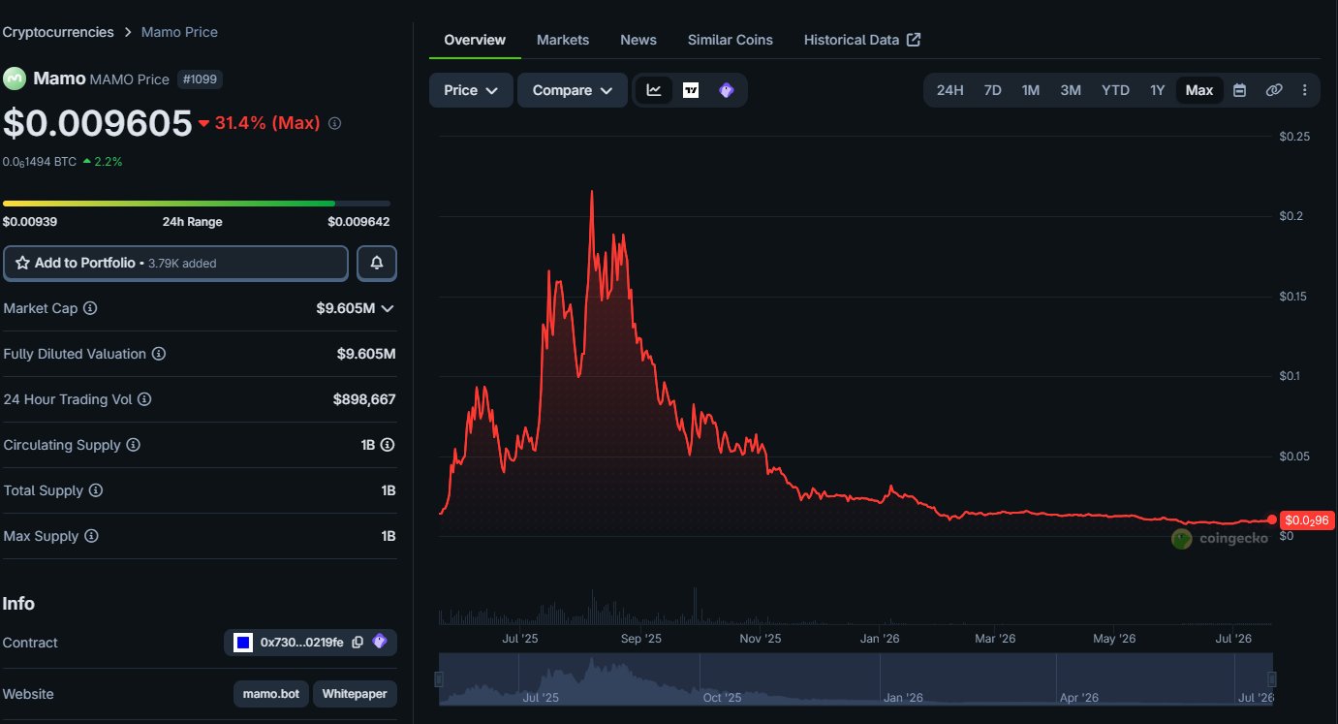Screen dimensions: 1338x724
Task: Click info icon next to 1B circulating value
Action: point(388,445)
